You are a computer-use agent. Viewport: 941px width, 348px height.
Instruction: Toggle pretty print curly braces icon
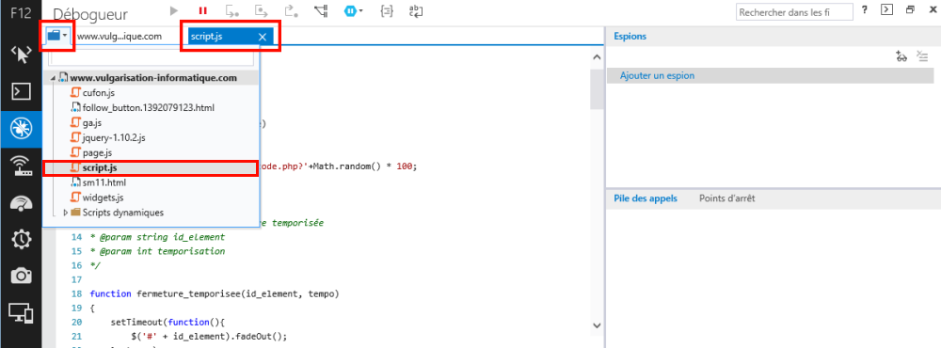point(386,10)
